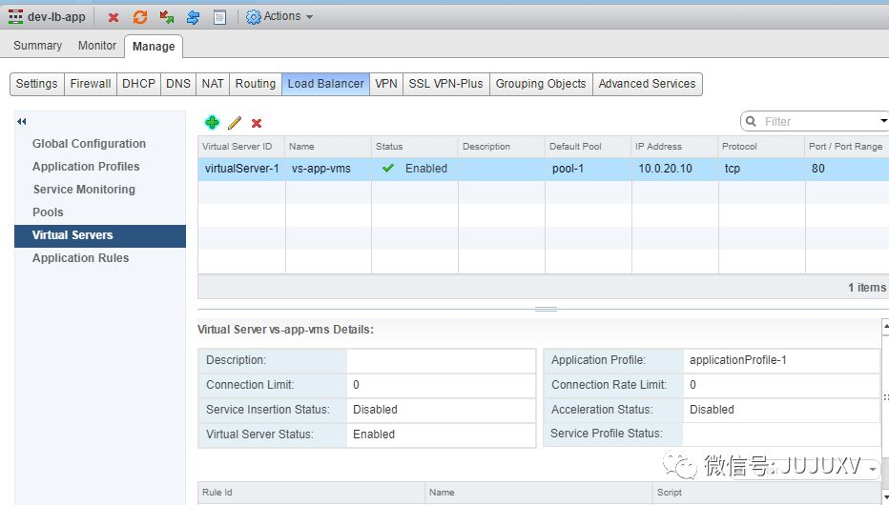889x505 pixels.
Task: Click the Virtual Server Status Enabled value
Action: (374, 434)
